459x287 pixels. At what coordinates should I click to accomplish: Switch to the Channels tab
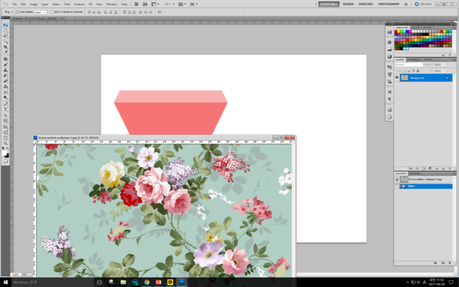(414, 60)
